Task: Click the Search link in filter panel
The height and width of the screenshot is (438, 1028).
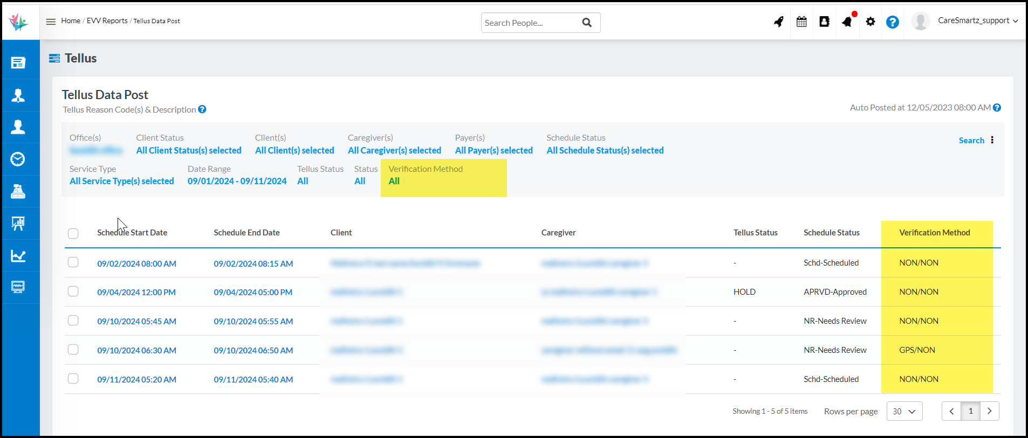Action: pos(971,141)
